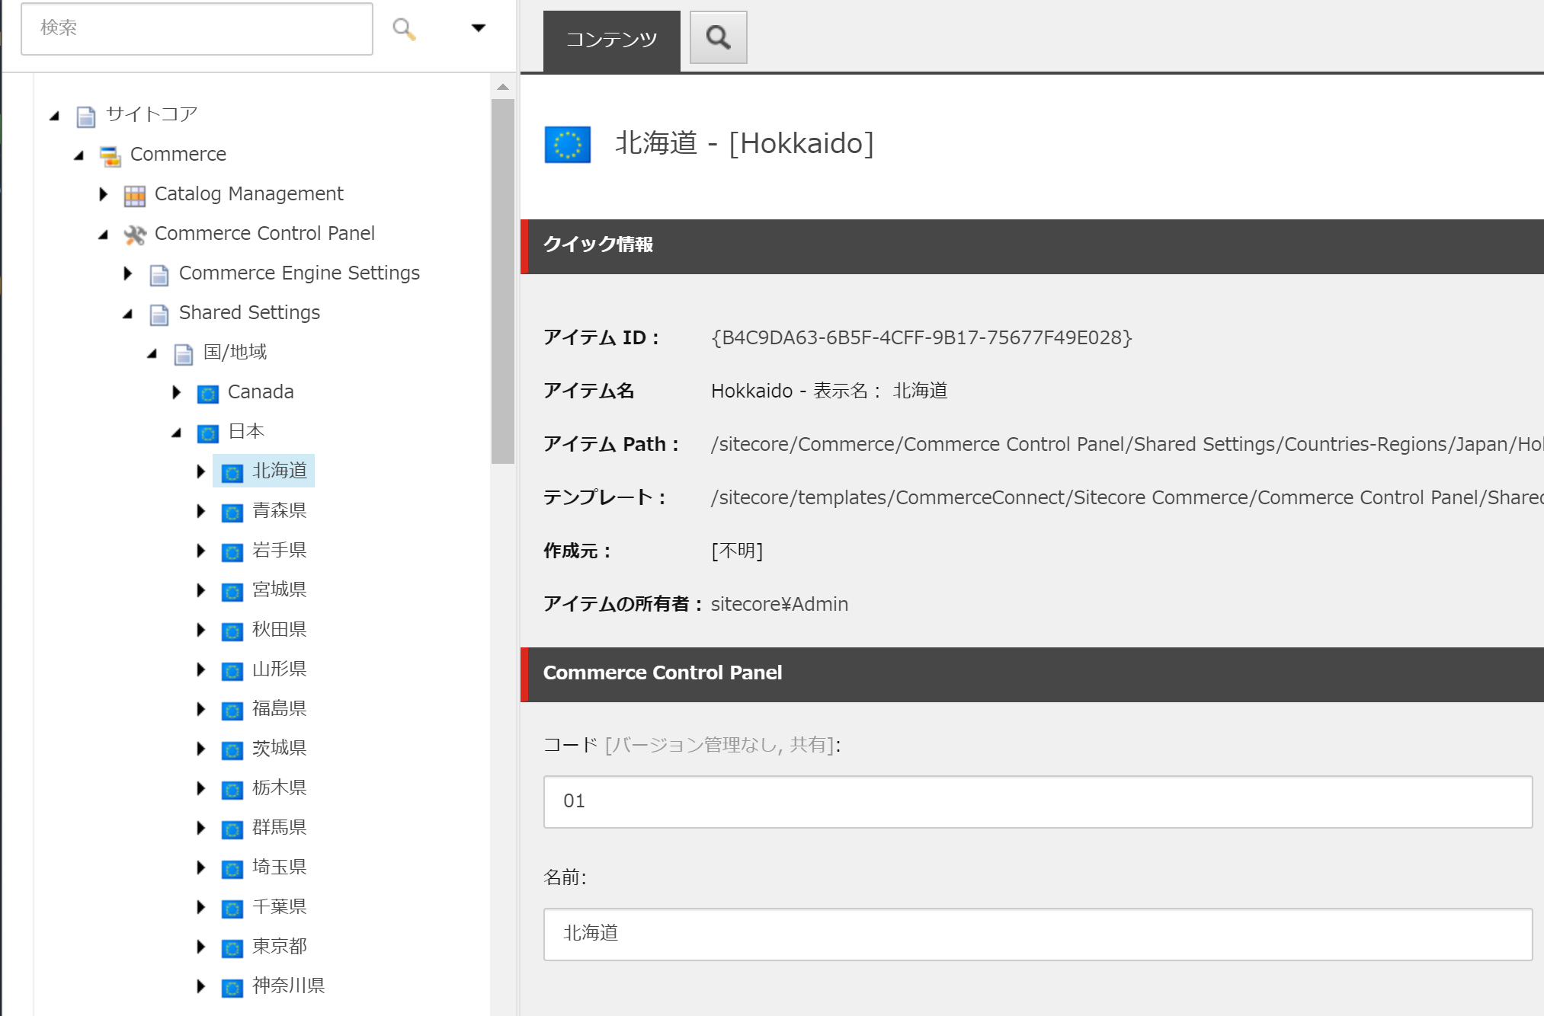Click the 東京都 prefecture tree item
1544x1016 pixels.
pos(280,944)
